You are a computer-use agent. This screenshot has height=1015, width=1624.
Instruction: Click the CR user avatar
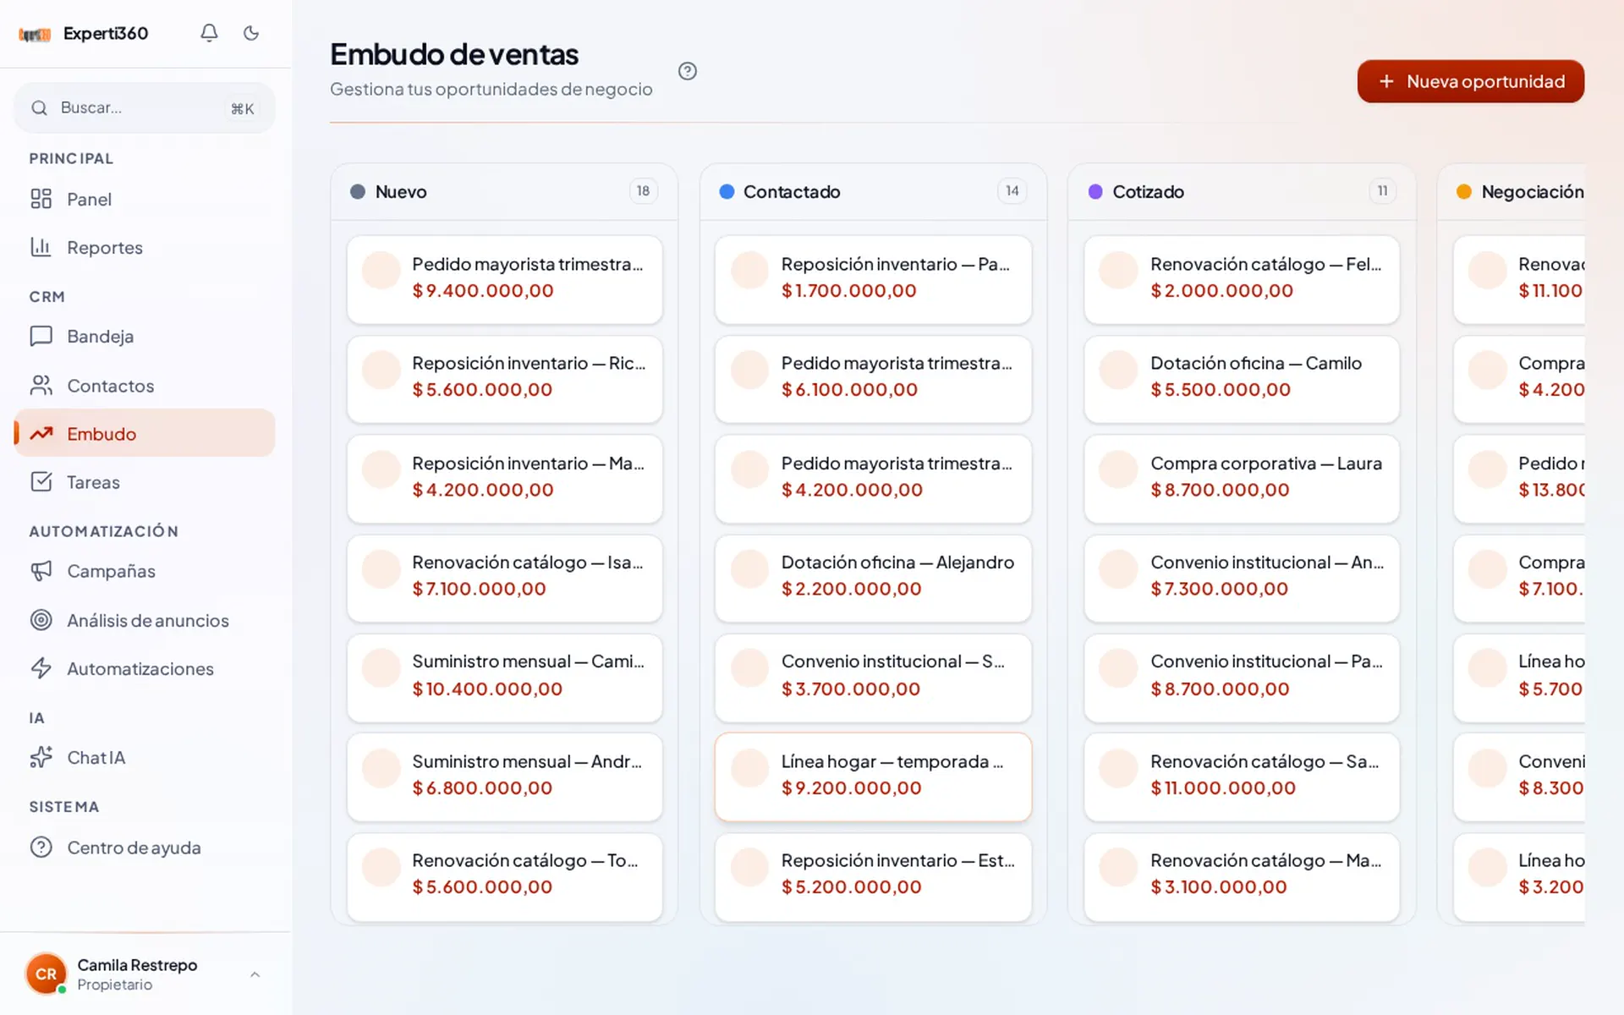point(46,974)
